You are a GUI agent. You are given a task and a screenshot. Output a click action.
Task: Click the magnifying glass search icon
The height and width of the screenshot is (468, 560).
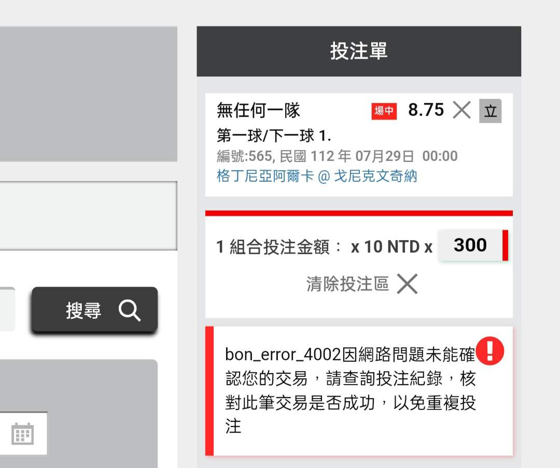pyautogui.click(x=129, y=310)
